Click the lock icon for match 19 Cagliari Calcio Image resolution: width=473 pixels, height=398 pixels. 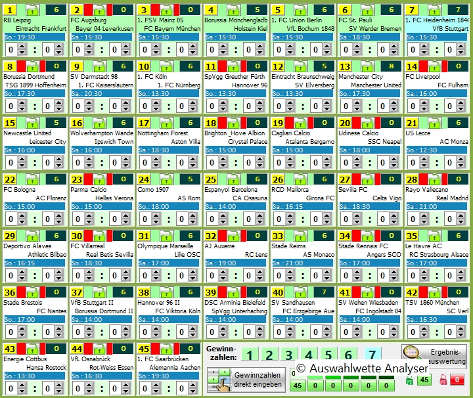[x=301, y=123]
